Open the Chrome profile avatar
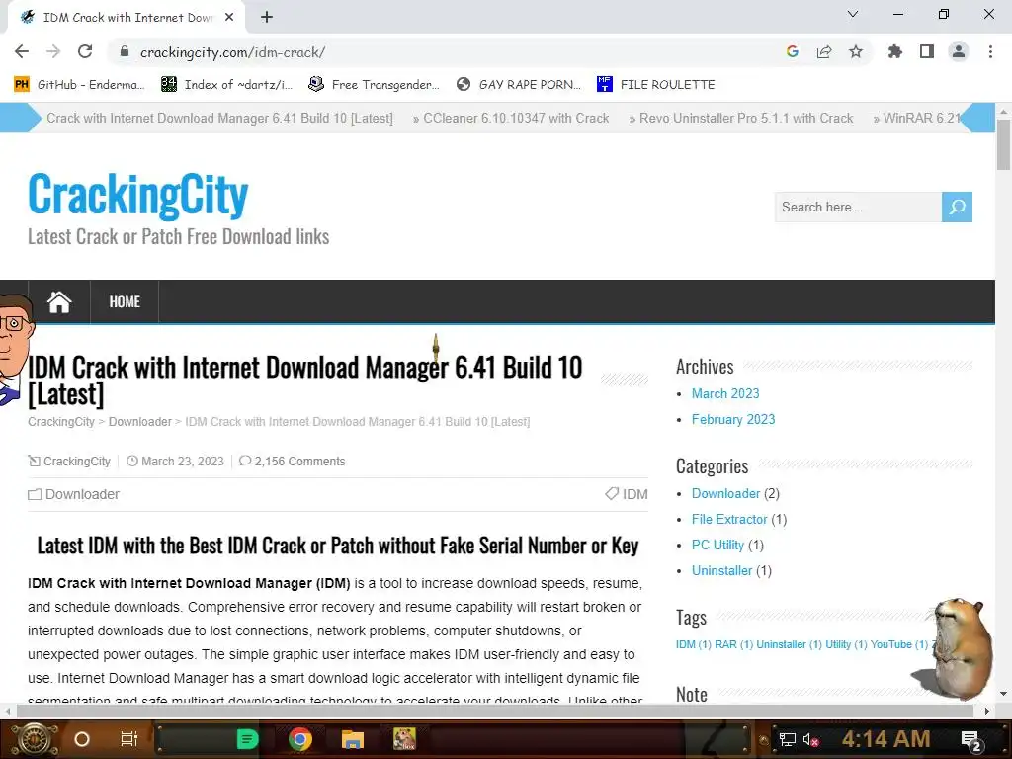 click(959, 51)
